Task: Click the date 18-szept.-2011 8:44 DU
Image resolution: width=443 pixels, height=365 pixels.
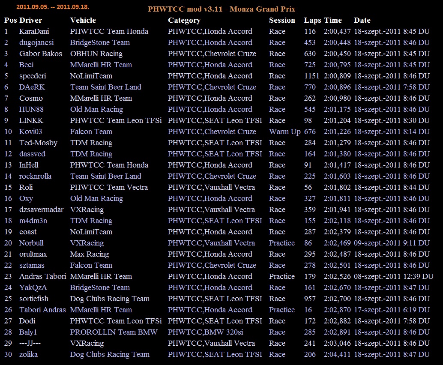Action: [392, 187]
